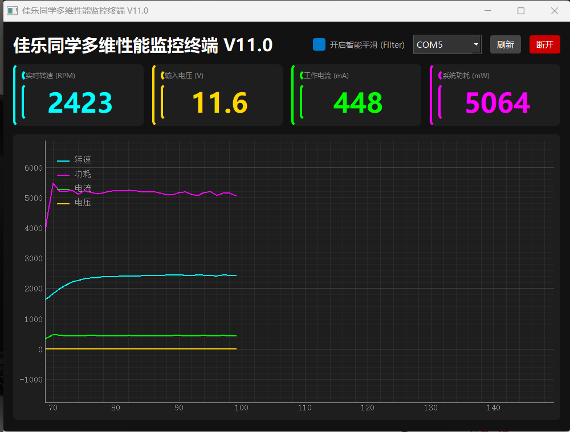The height and width of the screenshot is (432, 570).
Task: Click the y-axis label -1000
Action: click(x=31, y=380)
